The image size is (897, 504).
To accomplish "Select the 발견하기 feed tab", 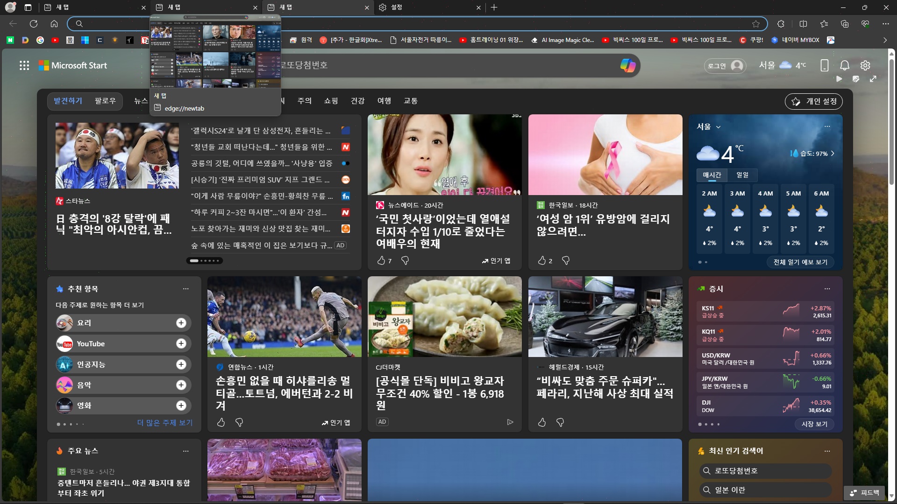I will (68, 101).
